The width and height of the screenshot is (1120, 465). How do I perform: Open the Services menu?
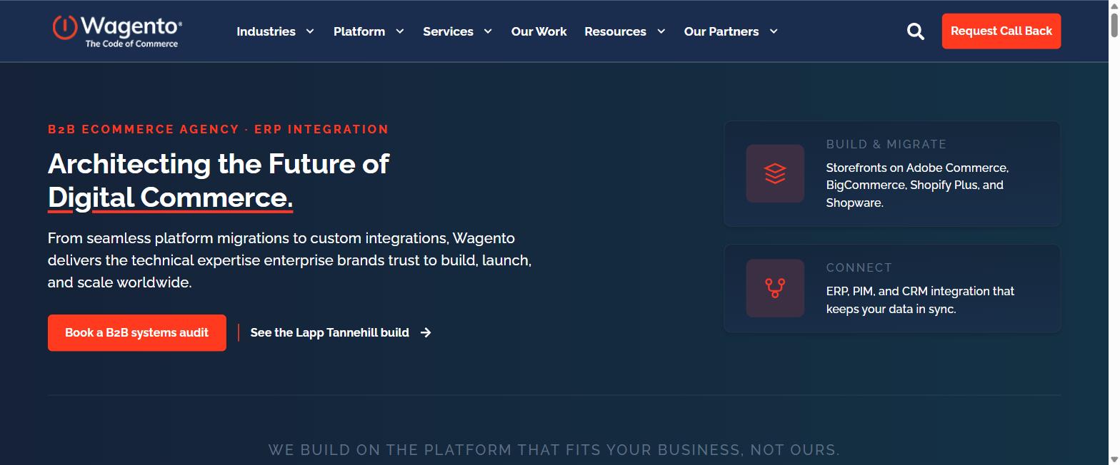[448, 31]
